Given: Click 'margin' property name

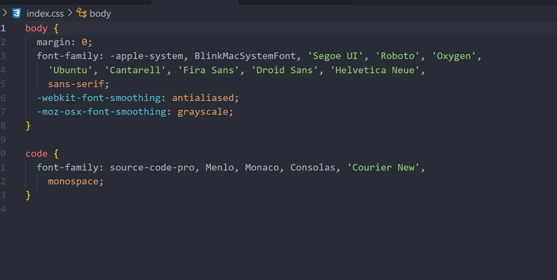Looking at the screenshot, I should click(x=53, y=42).
